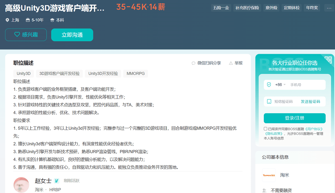This screenshot has width=335, height=193.
Task: Click the 35-45K·14薪 salary text
Action: point(141,7)
